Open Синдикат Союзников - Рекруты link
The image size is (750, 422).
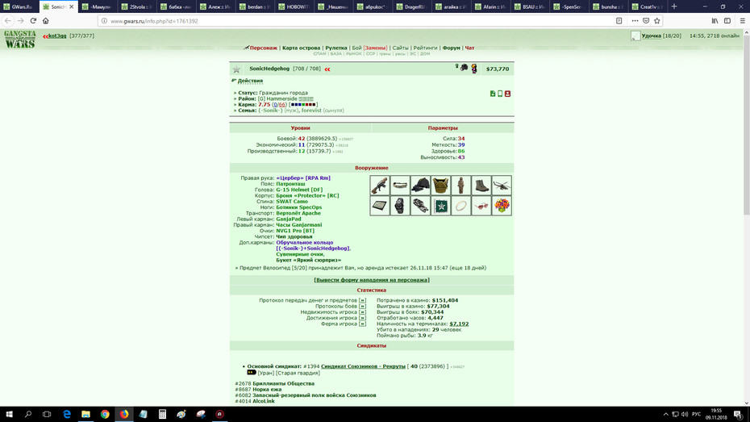[x=363, y=366]
